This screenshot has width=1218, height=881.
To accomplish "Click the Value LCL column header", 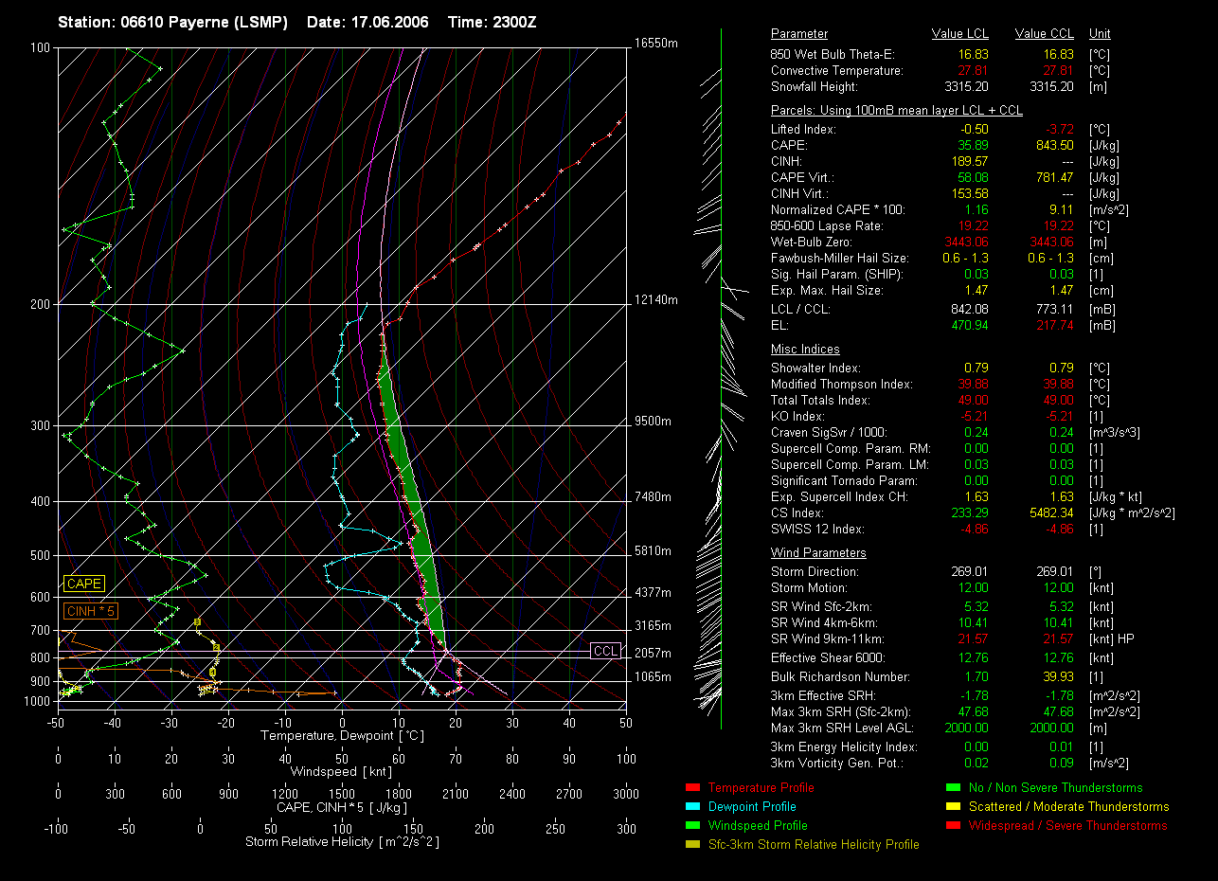I will pyautogui.click(x=960, y=34).
